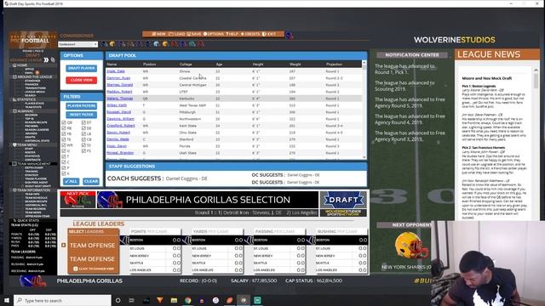Image resolution: width=545 pixels, height=306 pixels.
Task: Click the Clear positions button
Action: [91, 181]
